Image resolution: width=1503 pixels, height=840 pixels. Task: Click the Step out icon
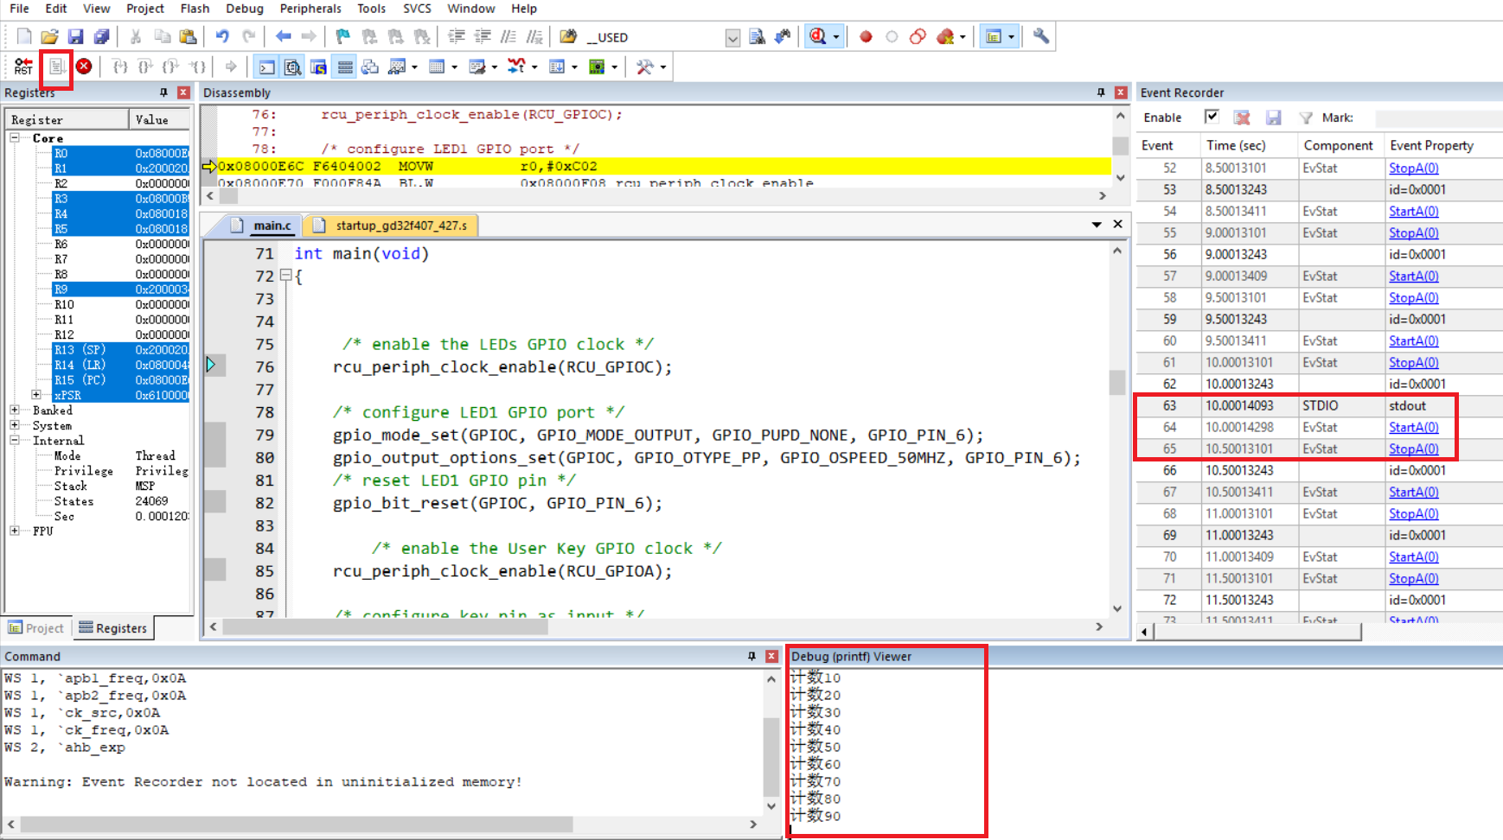pyautogui.click(x=171, y=67)
